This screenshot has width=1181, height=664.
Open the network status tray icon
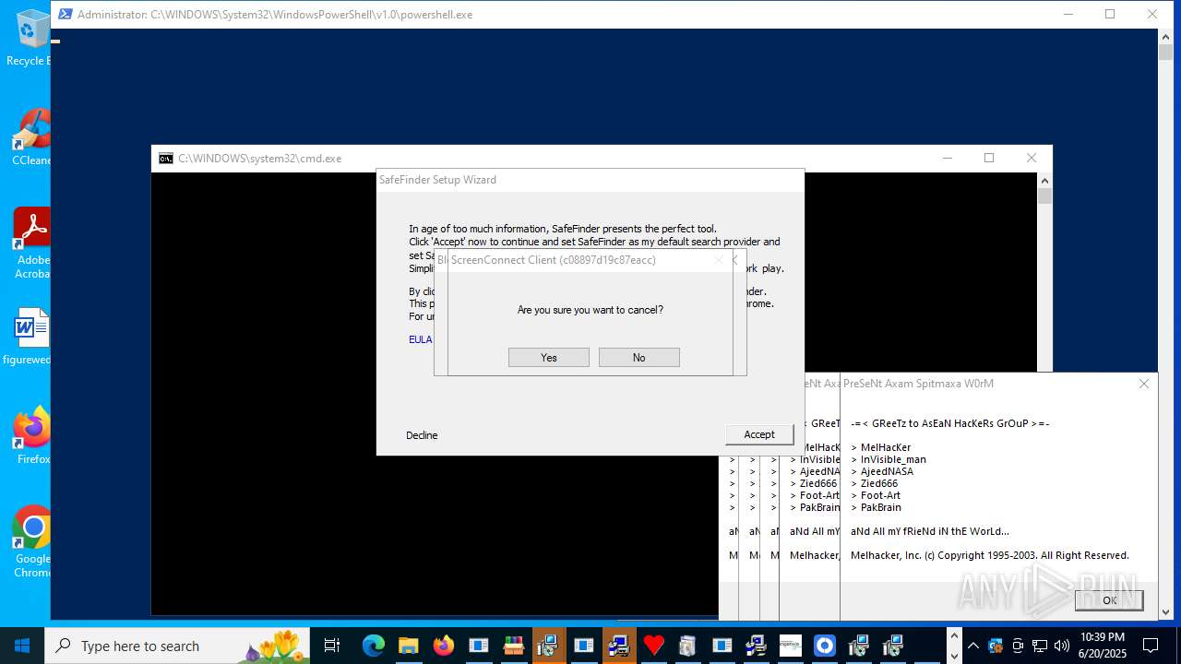[1040, 646]
